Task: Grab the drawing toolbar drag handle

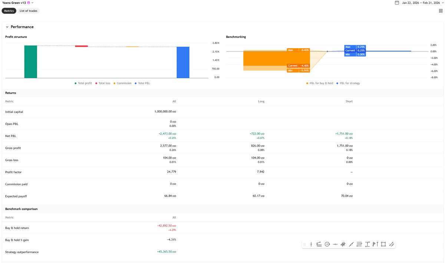Action: pos(304,244)
